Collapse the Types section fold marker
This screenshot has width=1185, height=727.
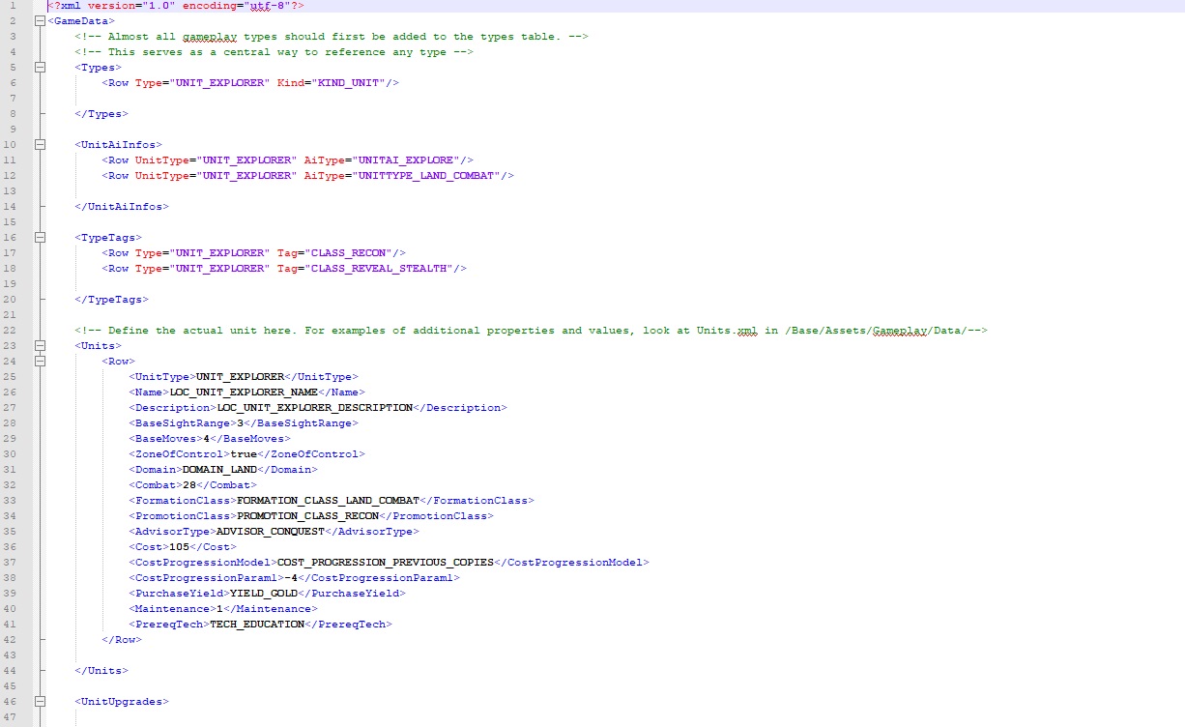40,68
